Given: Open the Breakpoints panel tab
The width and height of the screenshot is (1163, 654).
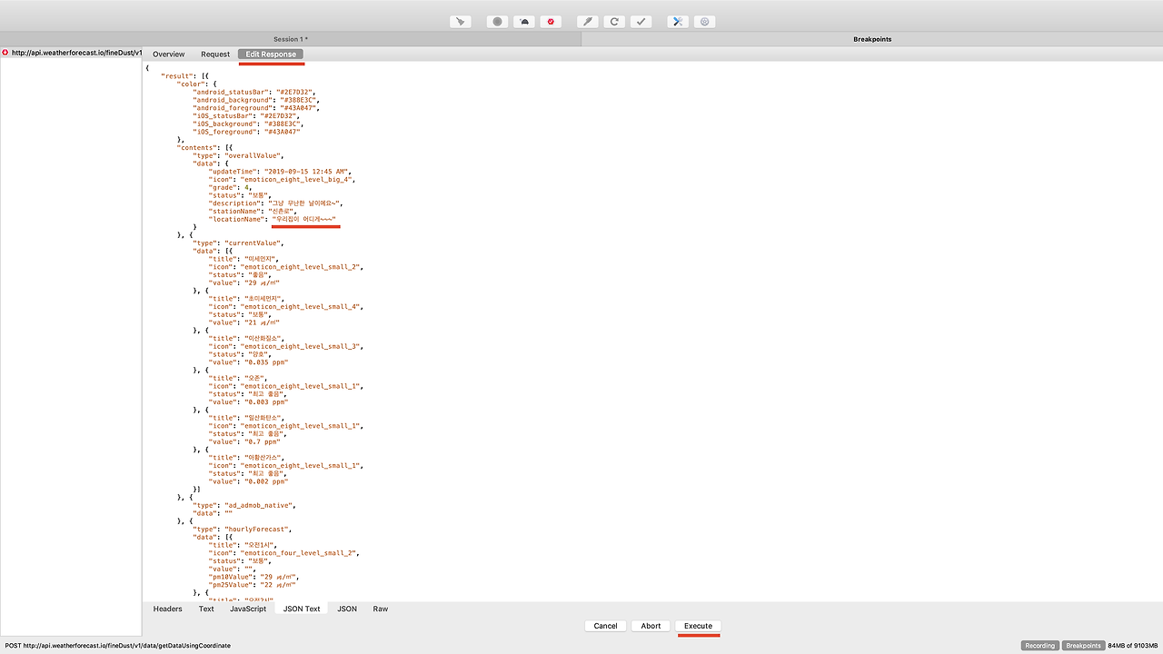Looking at the screenshot, I should (x=870, y=39).
